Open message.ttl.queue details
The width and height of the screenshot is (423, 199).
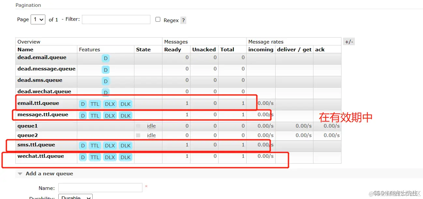[43, 115]
